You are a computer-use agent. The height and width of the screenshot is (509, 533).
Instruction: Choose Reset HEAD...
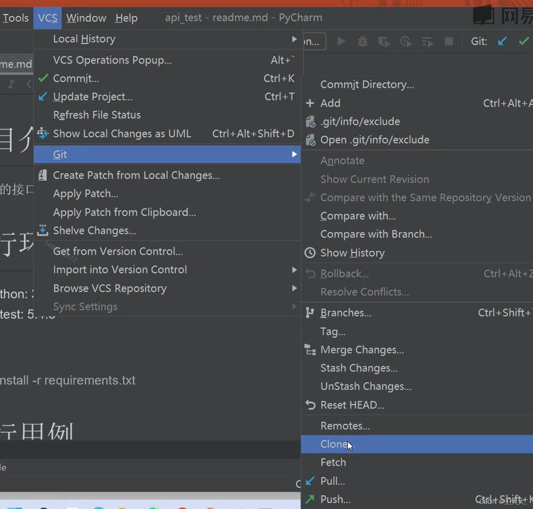pos(417,405)
